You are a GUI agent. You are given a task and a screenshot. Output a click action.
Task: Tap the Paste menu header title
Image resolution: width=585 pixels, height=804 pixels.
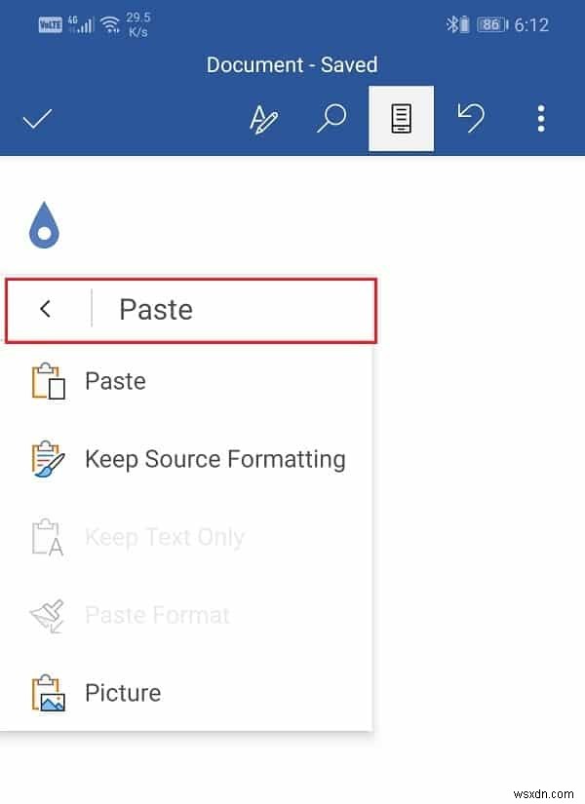(x=156, y=309)
